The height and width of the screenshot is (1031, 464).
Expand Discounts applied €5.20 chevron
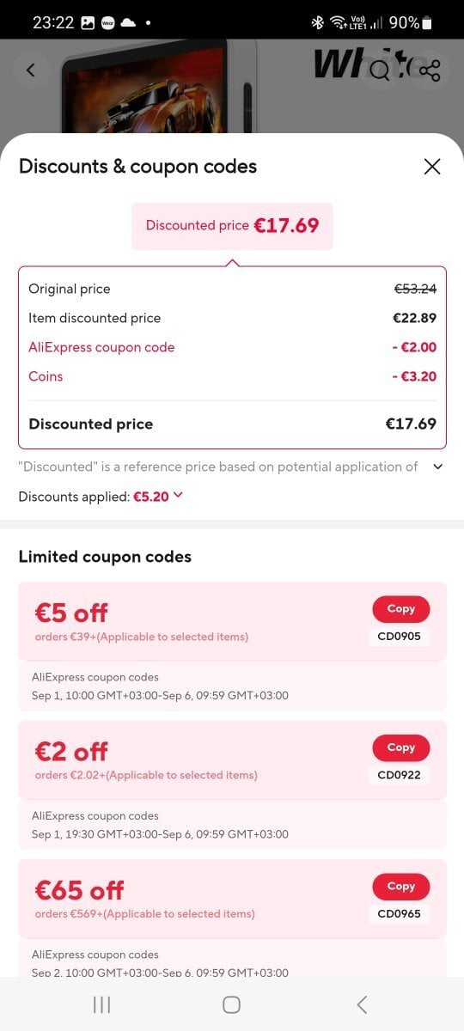[x=178, y=495]
